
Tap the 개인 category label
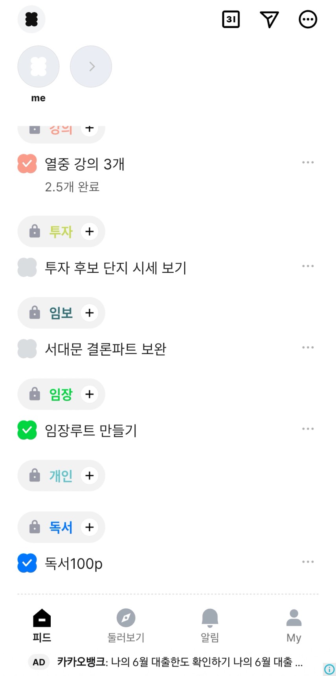click(x=61, y=476)
